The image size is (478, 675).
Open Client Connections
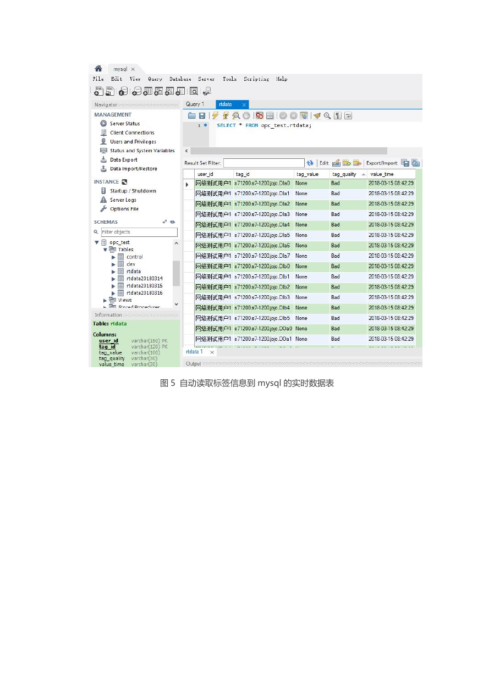132,132
